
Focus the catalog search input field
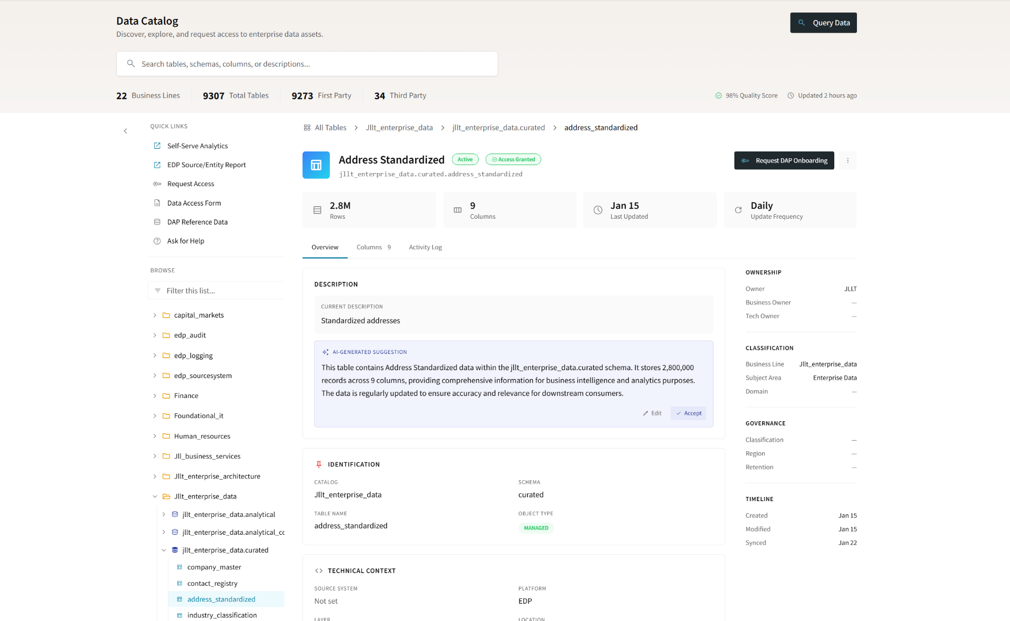tap(307, 64)
